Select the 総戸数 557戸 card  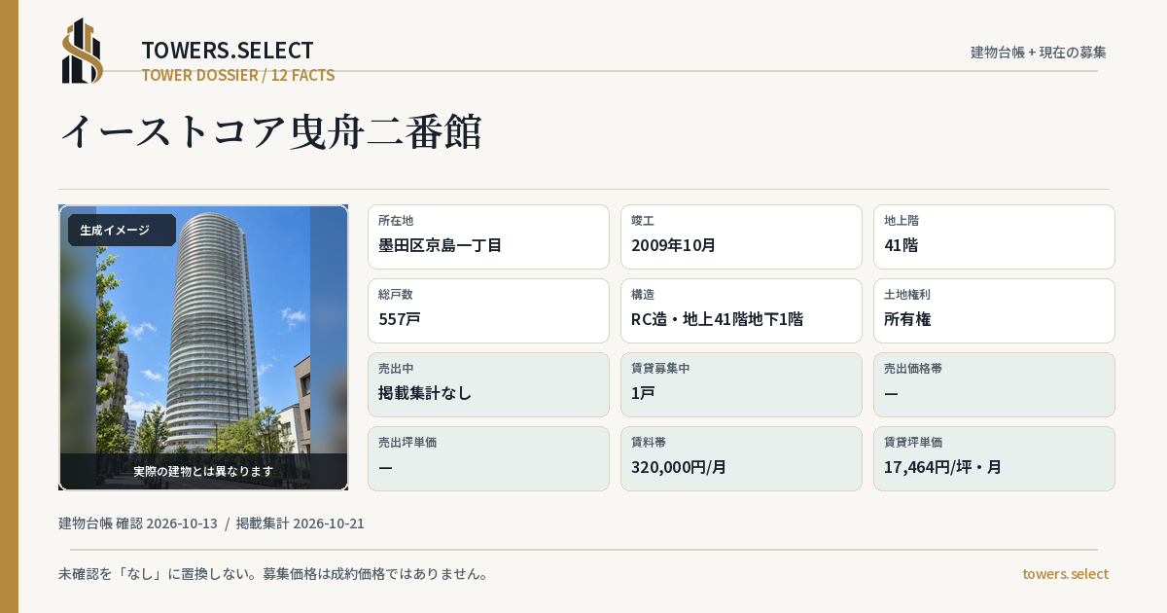[488, 310]
